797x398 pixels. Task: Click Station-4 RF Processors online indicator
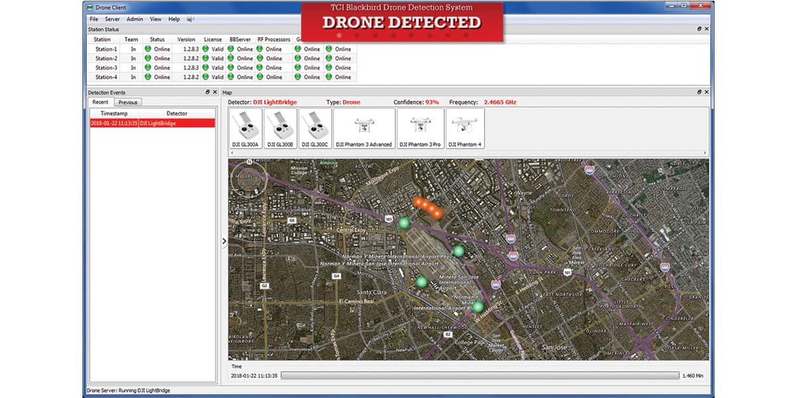260,77
